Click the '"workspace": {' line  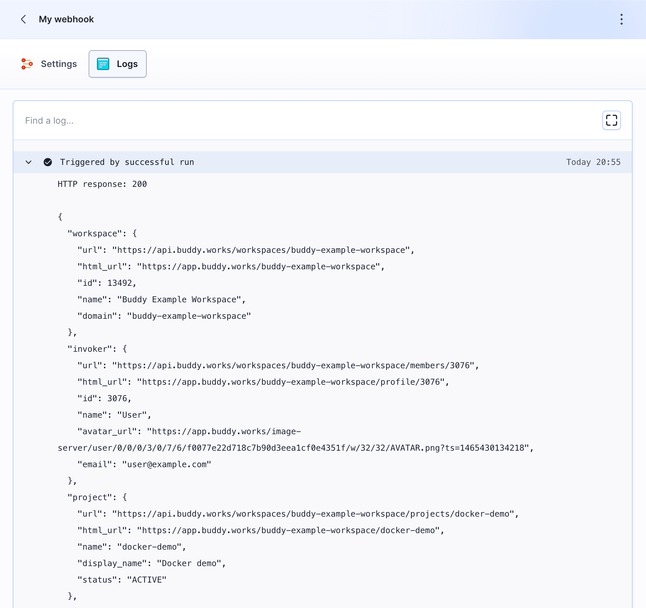click(x=102, y=234)
